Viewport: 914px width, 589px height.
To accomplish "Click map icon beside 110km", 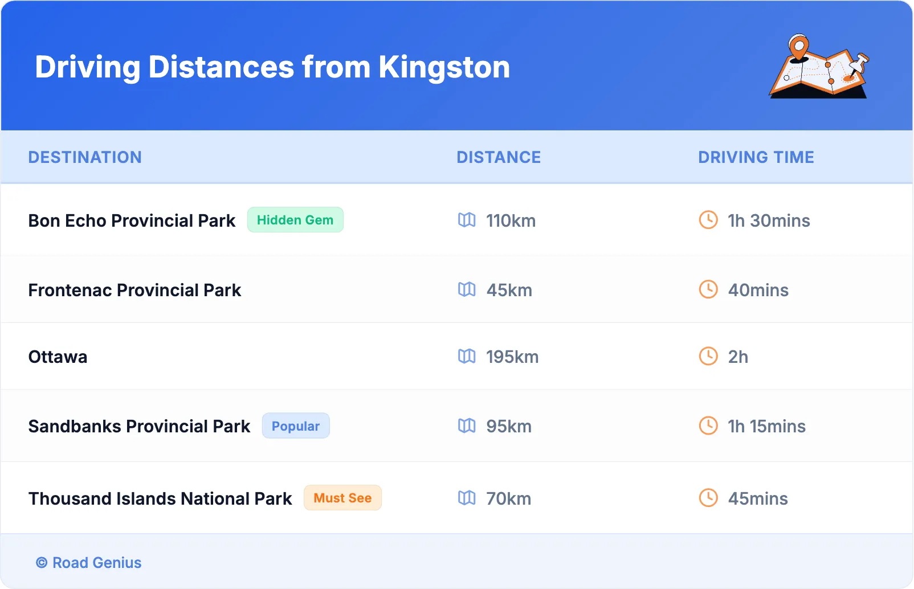I will [467, 220].
